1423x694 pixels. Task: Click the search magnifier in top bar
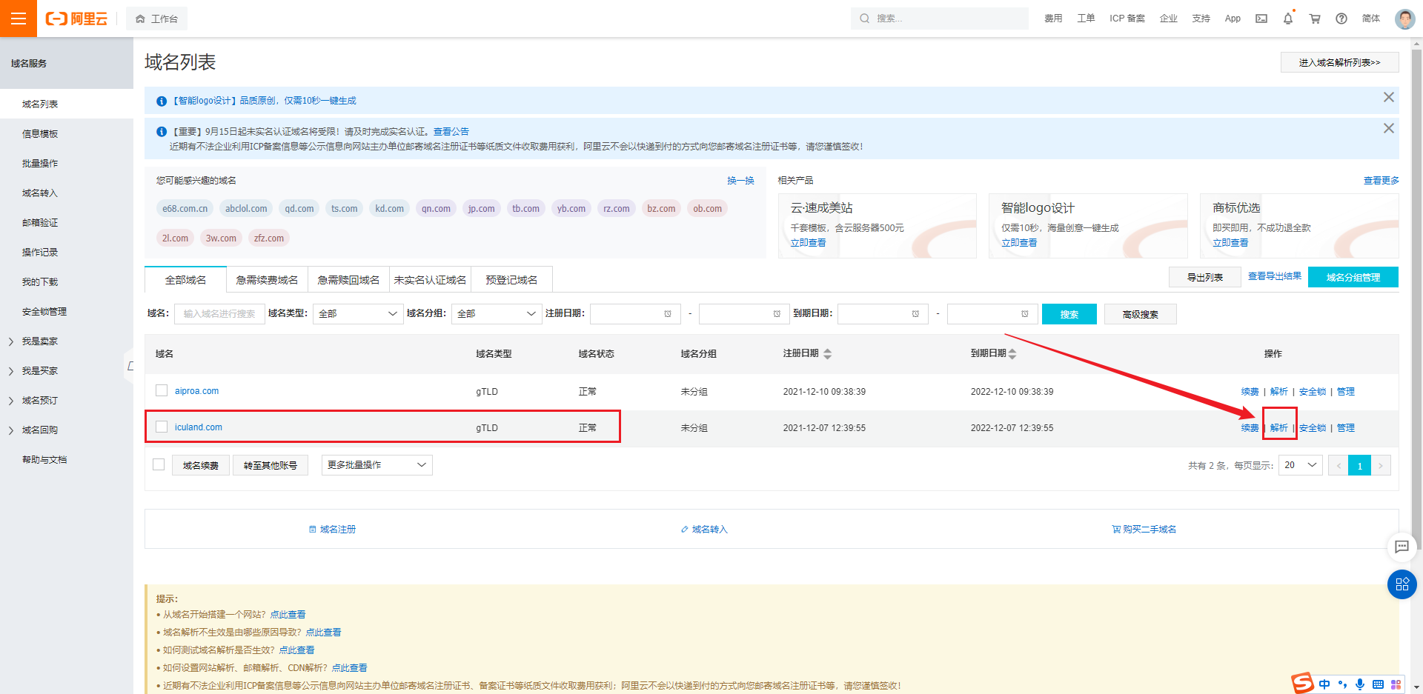click(864, 18)
